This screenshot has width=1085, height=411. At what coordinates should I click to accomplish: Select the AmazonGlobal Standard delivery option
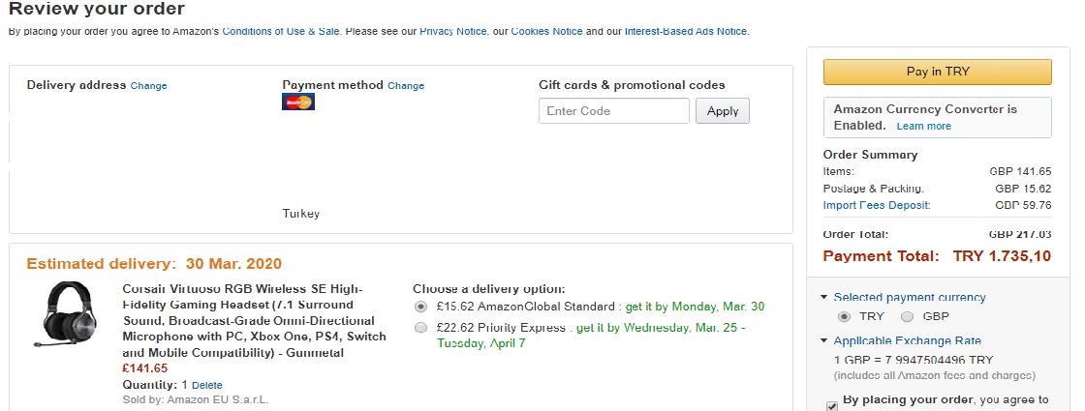pyautogui.click(x=420, y=307)
